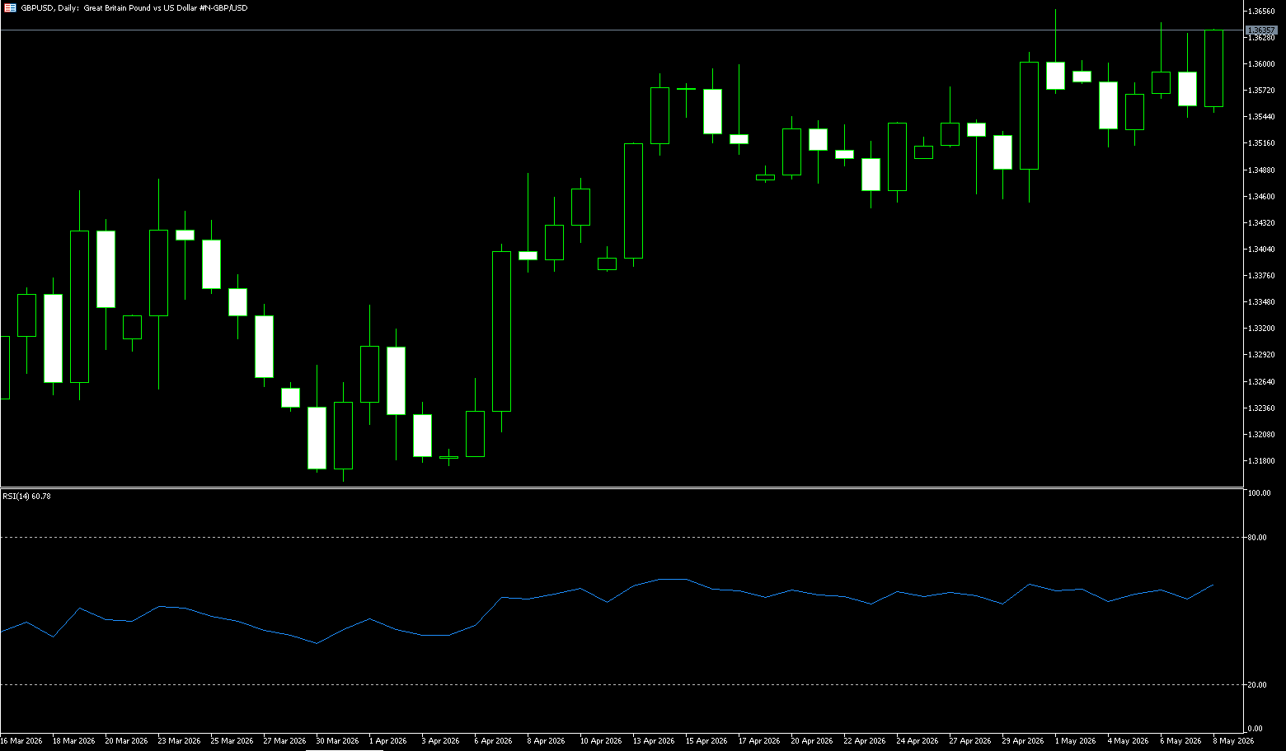Select the RSI(14) 60.78 indicator label
This screenshot has height=751, width=1286.
coord(26,496)
